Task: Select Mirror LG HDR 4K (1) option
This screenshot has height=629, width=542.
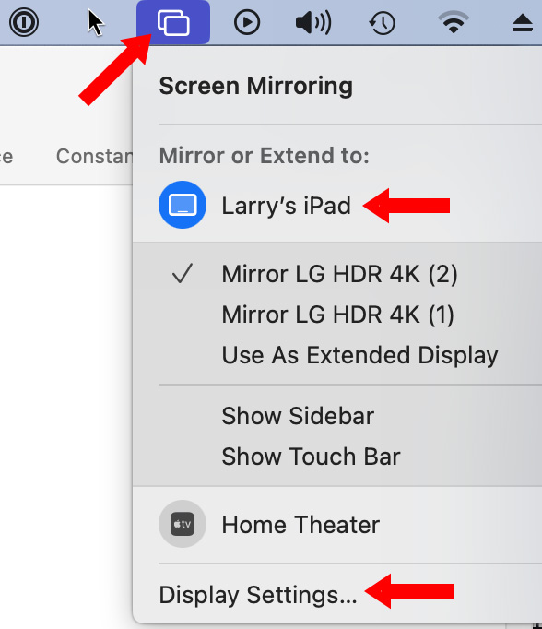Action: tap(337, 314)
